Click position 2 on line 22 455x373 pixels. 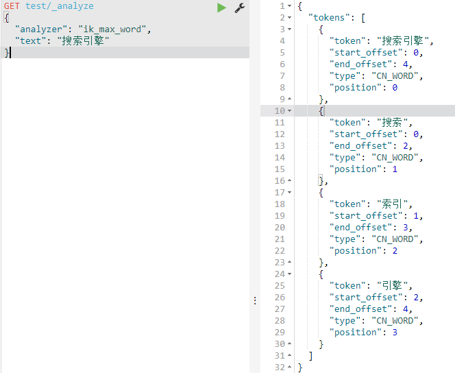point(395,251)
